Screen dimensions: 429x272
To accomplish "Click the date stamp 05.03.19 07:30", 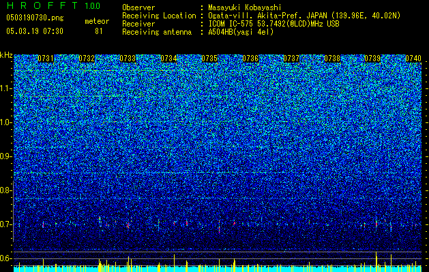I will 35,31.
